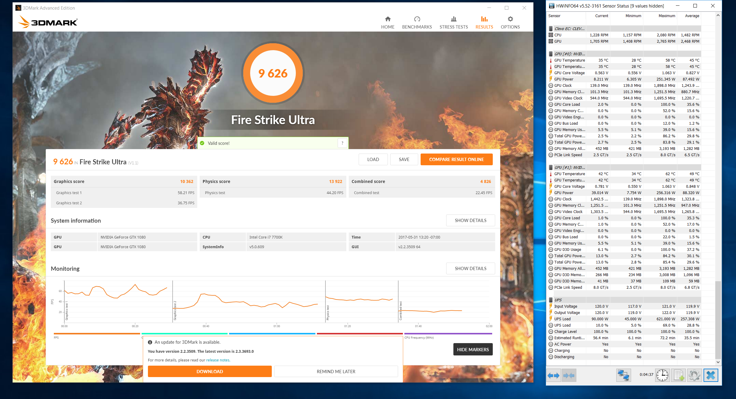The image size is (736, 399).
Task: Toggle the purple CPU Frequency legend bar
Action: tap(448, 334)
